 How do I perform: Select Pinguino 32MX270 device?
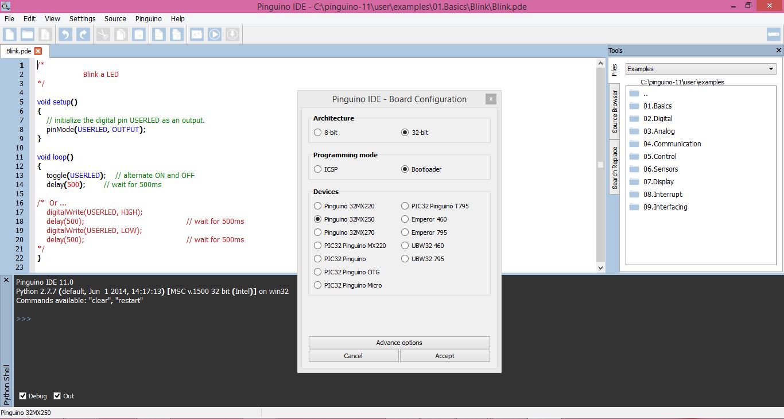coord(344,232)
